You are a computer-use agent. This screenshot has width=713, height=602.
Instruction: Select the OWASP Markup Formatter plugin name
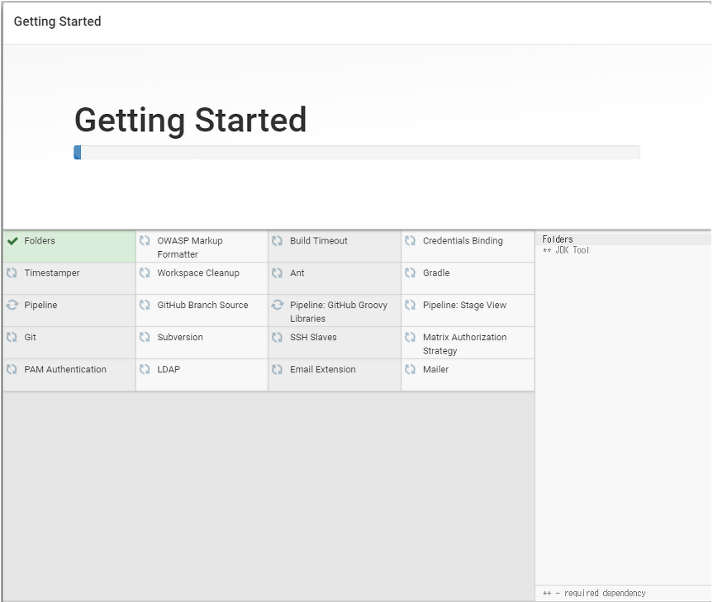click(x=190, y=248)
